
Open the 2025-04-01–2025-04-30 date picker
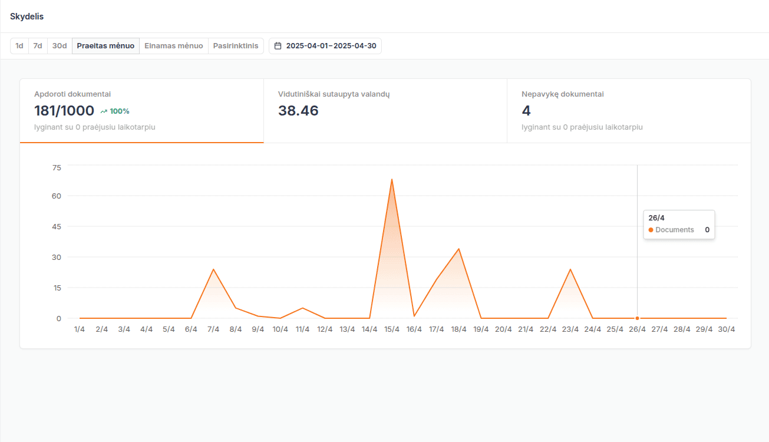pos(325,46)
